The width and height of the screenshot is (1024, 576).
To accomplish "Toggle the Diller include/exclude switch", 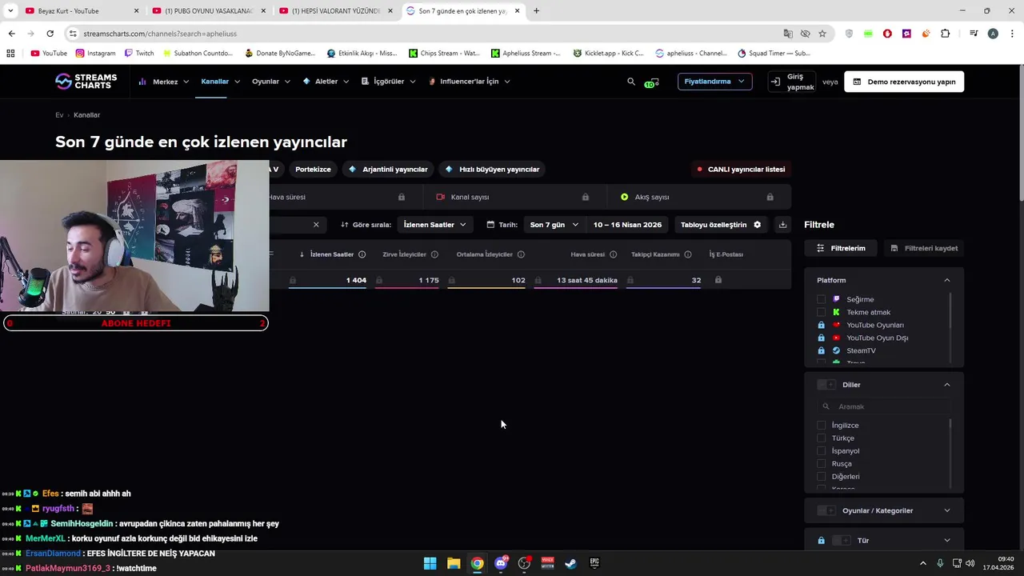I will click(x=826, y=385).
